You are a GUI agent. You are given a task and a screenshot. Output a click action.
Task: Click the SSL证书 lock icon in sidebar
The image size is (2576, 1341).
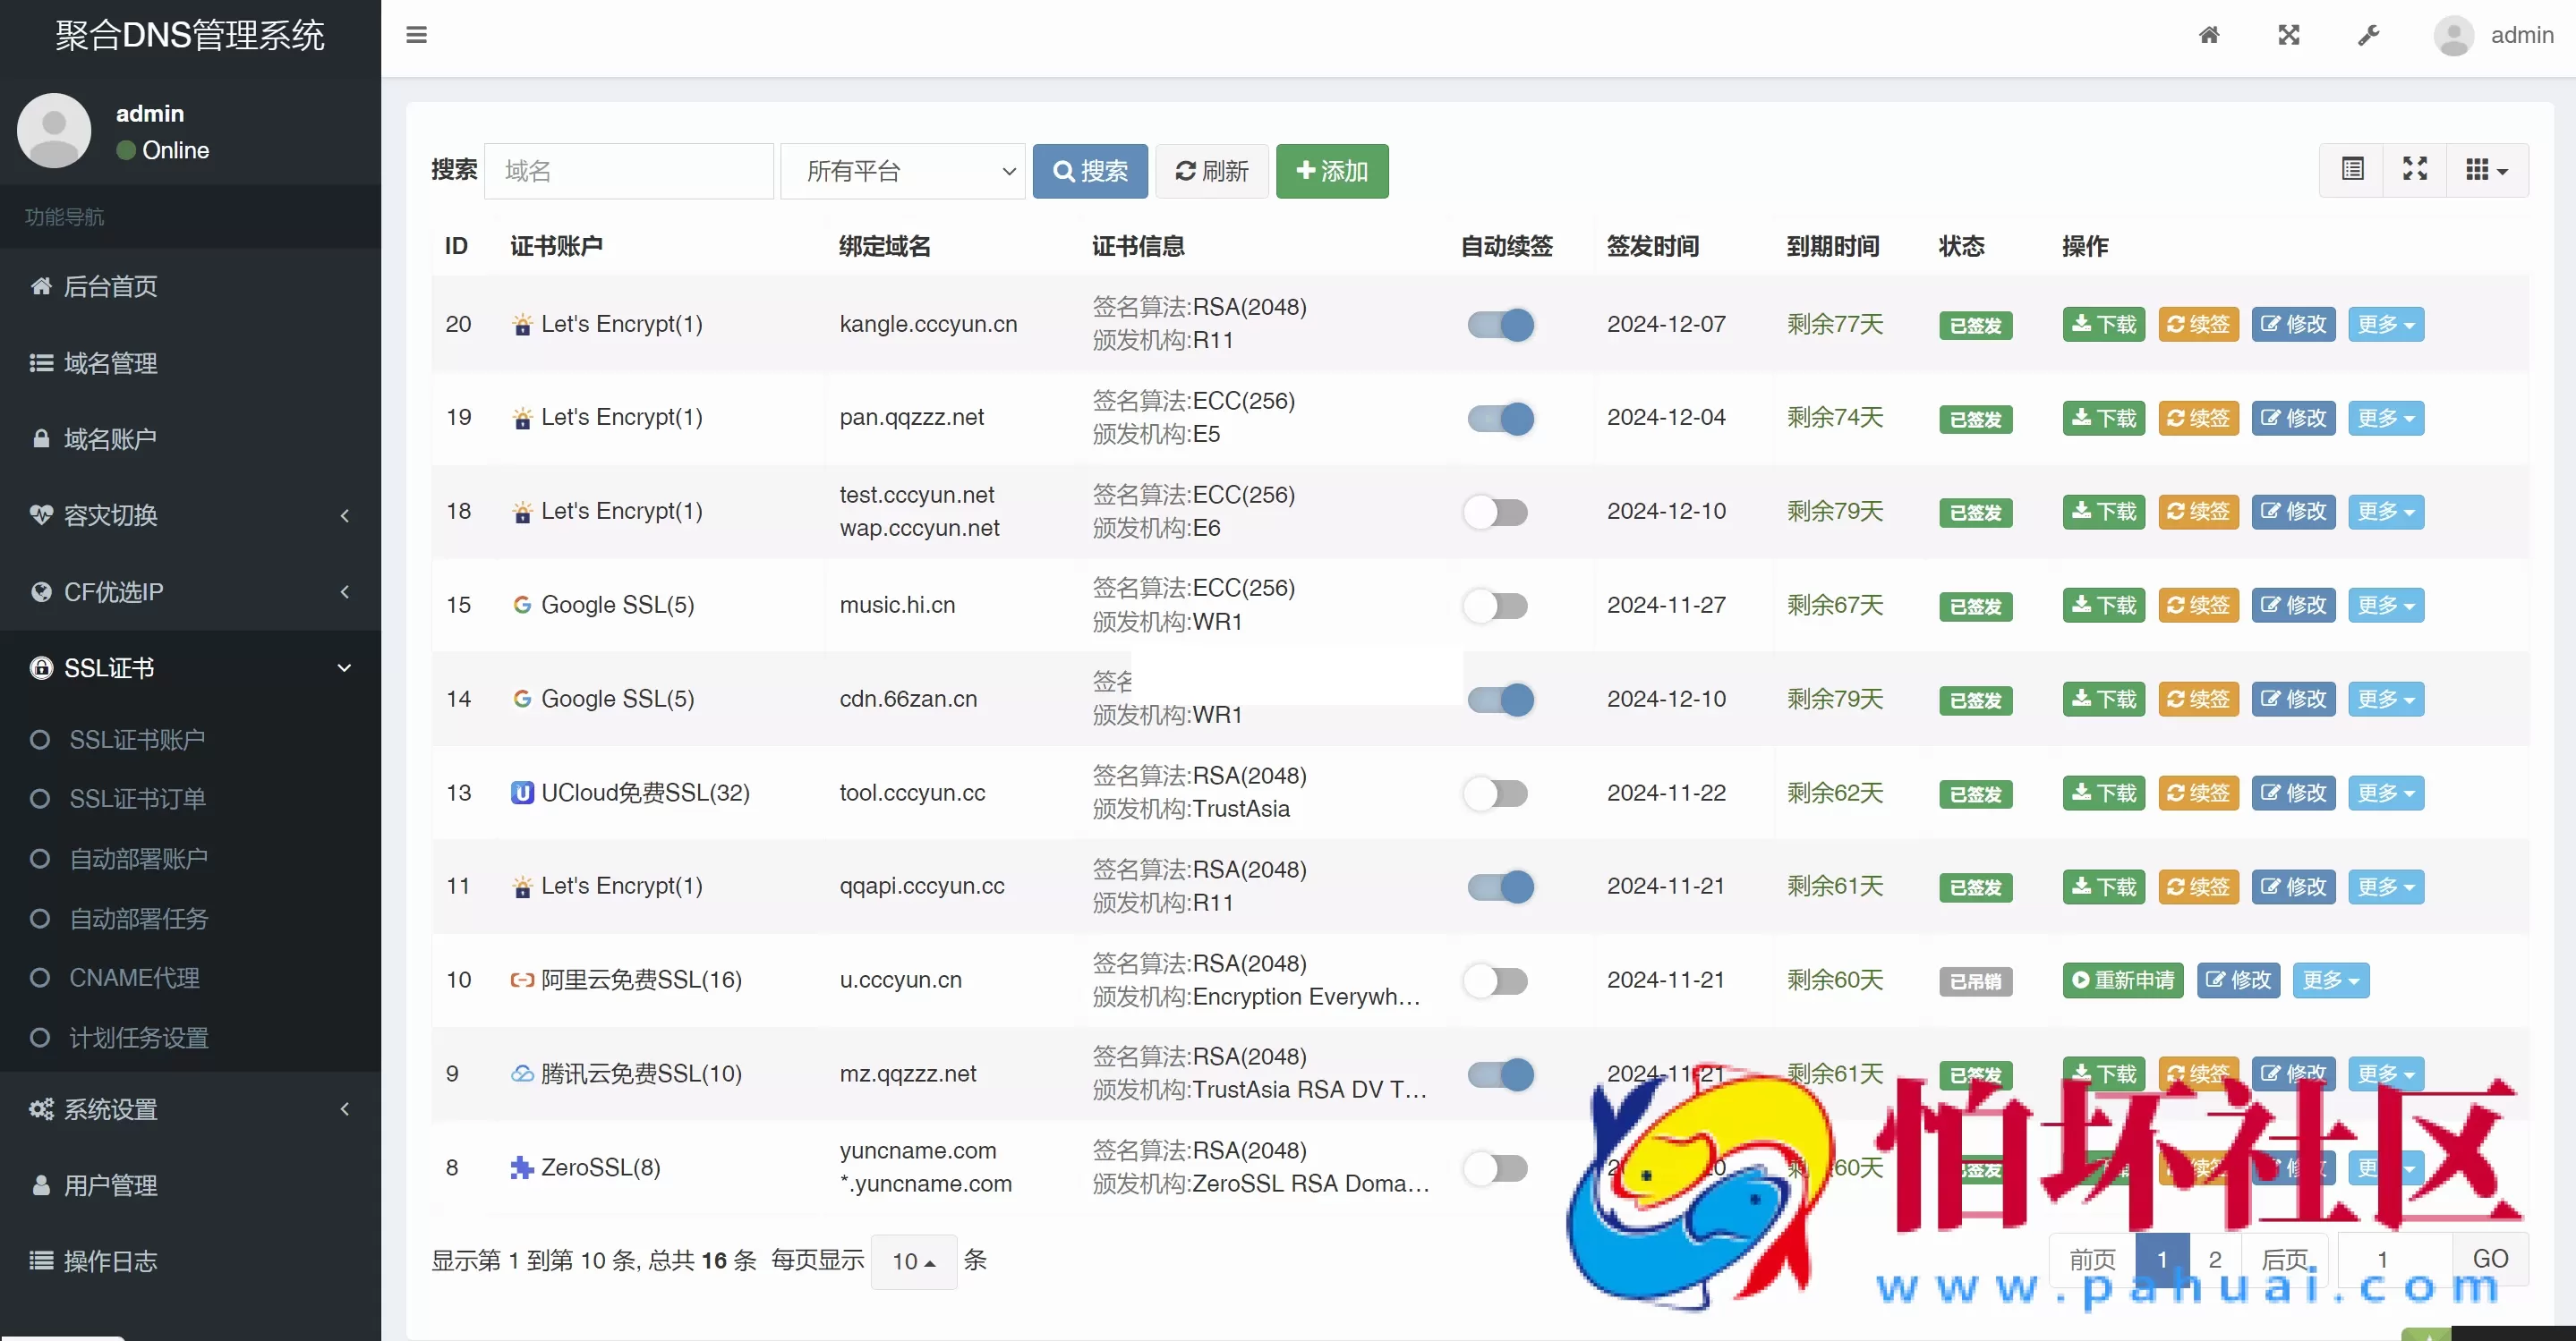42,667
